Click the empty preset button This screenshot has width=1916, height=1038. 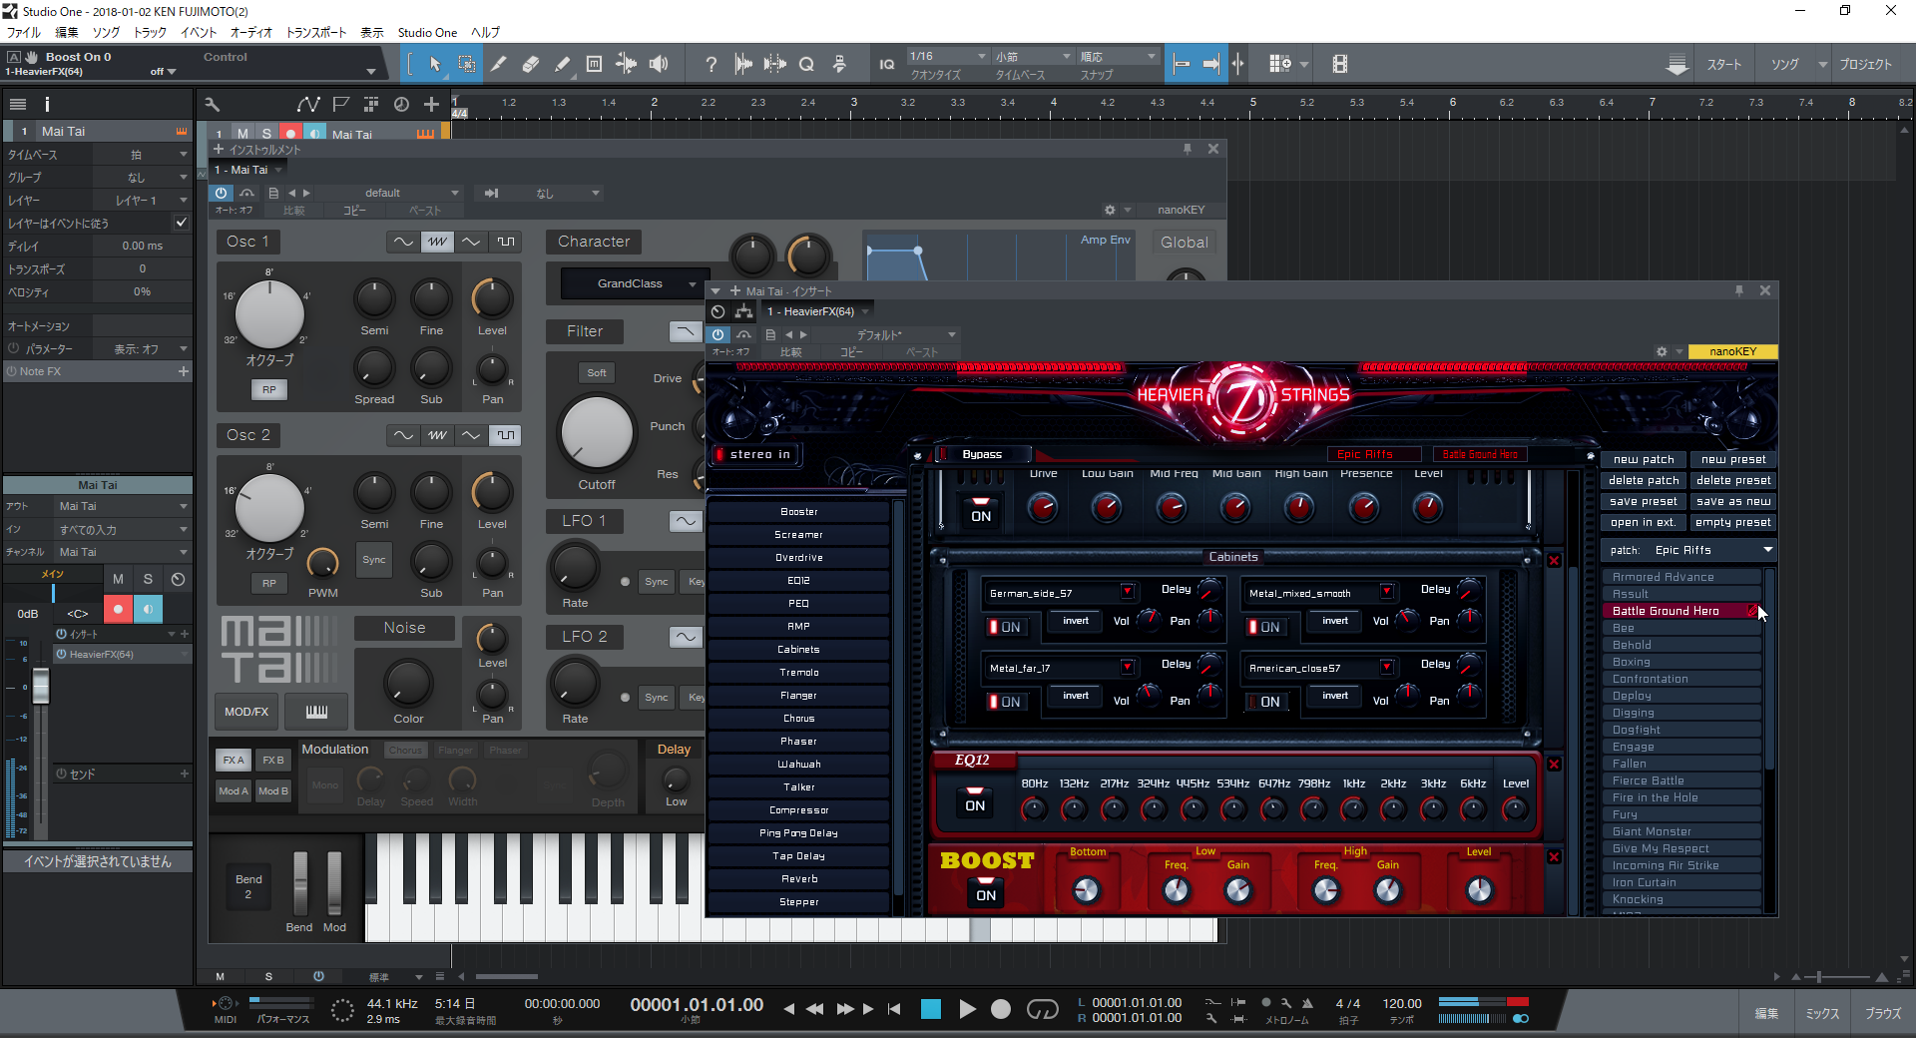[1733, 522]
